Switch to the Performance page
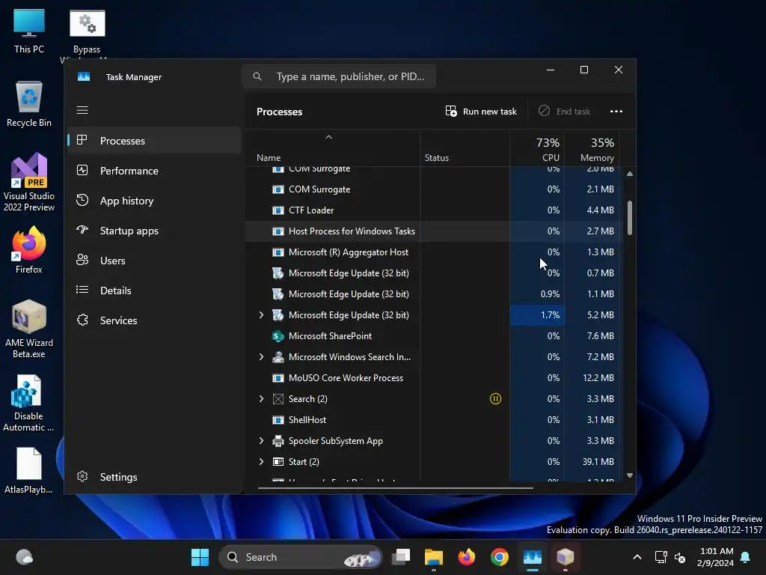This screenshot has height=575, width=766. [154, 171]
